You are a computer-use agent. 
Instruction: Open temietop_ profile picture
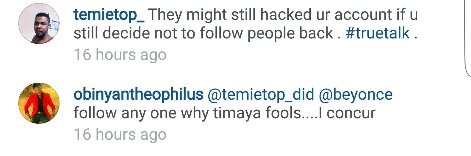click(x=39, y=24)
